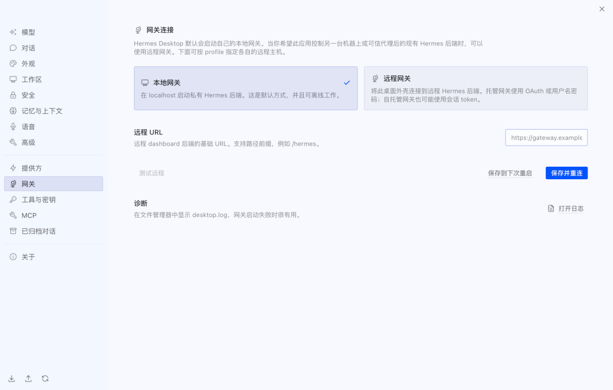Select the 远程网关 remote gateway option
Image resolution: width=613 pixels, height=390 pixels.
(x=476, y=88)
